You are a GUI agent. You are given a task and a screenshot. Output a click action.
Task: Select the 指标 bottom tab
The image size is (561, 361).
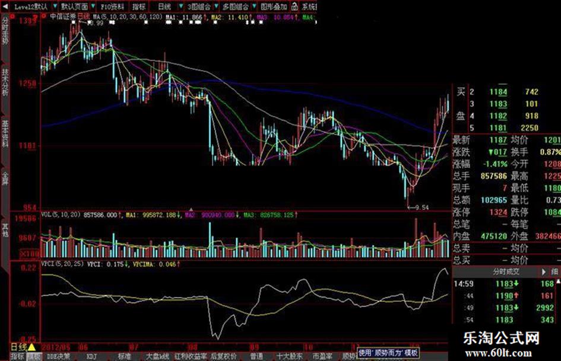(x=17, y=356)
